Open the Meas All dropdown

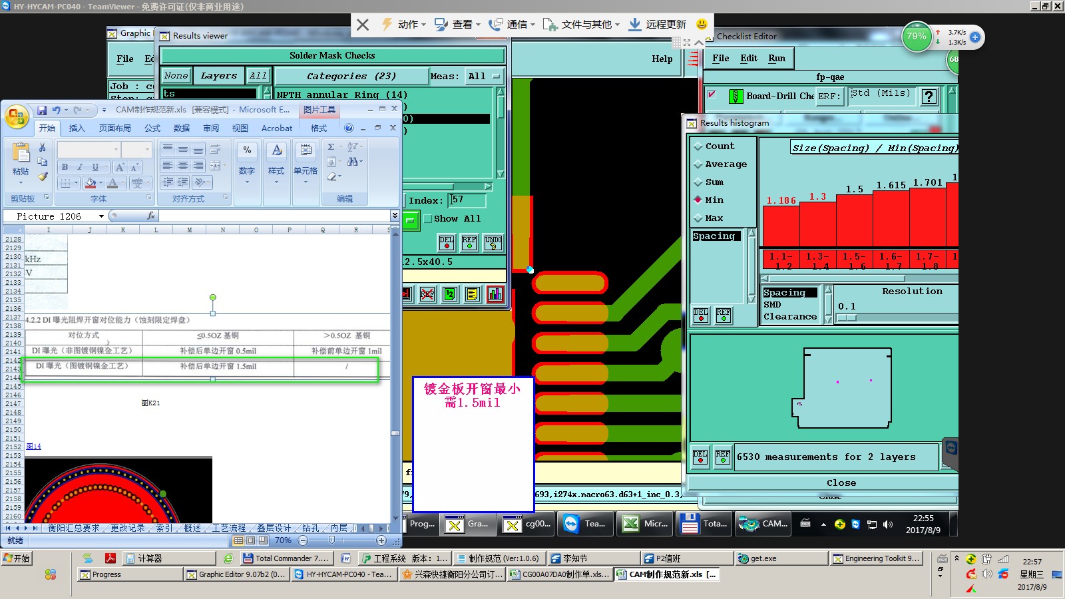tap(485, 77)
